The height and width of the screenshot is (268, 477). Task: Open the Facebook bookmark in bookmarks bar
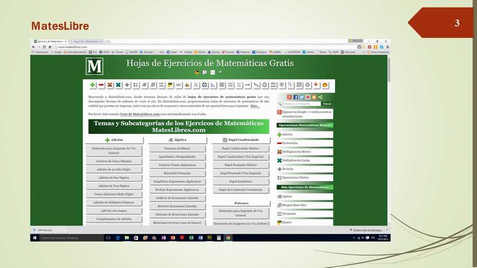coord(243,52)
